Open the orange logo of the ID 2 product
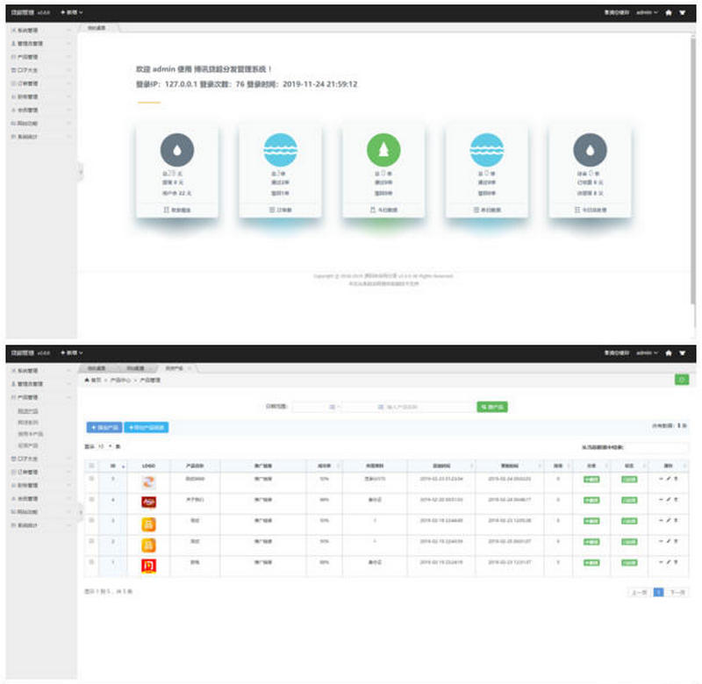The width and height of the screenshot is (702, 684). click(148, 545)
